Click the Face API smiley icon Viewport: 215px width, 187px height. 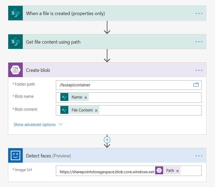click(x=15, y=156)
